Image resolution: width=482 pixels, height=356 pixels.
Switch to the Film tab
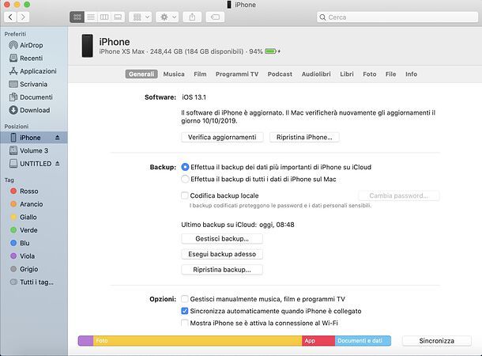coord(200,74)
